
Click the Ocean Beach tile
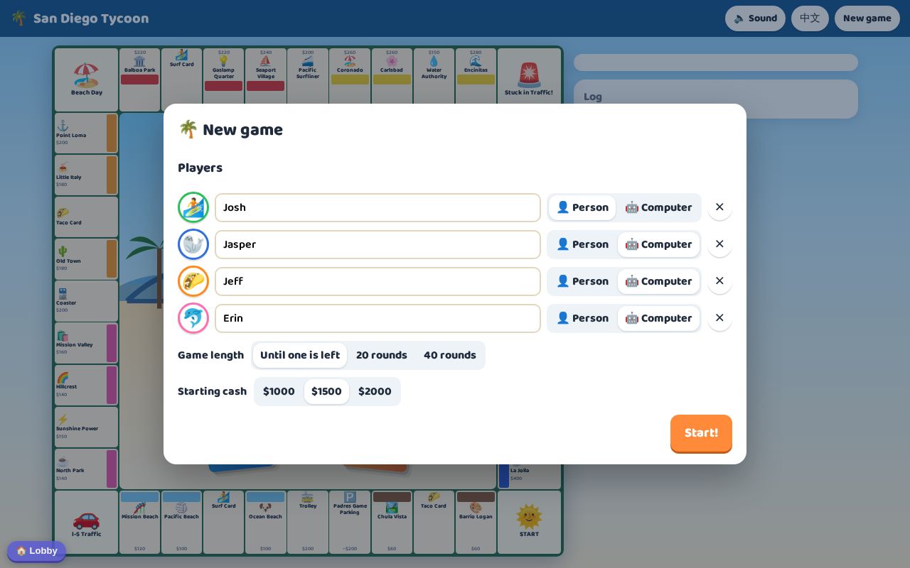click(x=265, y=522)
